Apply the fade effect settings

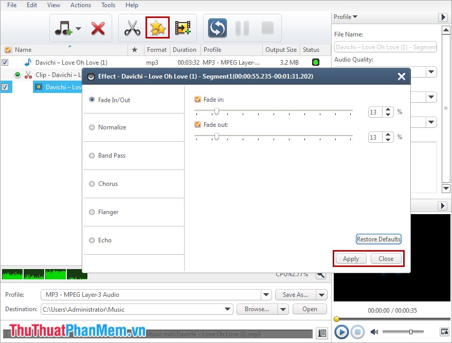[x=350, y=258]
